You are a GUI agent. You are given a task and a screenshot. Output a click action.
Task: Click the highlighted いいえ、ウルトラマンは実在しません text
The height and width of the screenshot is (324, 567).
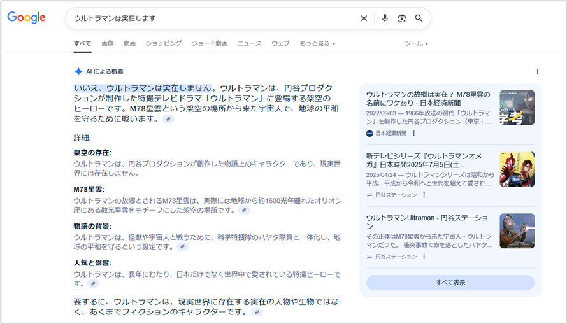click(143, 88)
